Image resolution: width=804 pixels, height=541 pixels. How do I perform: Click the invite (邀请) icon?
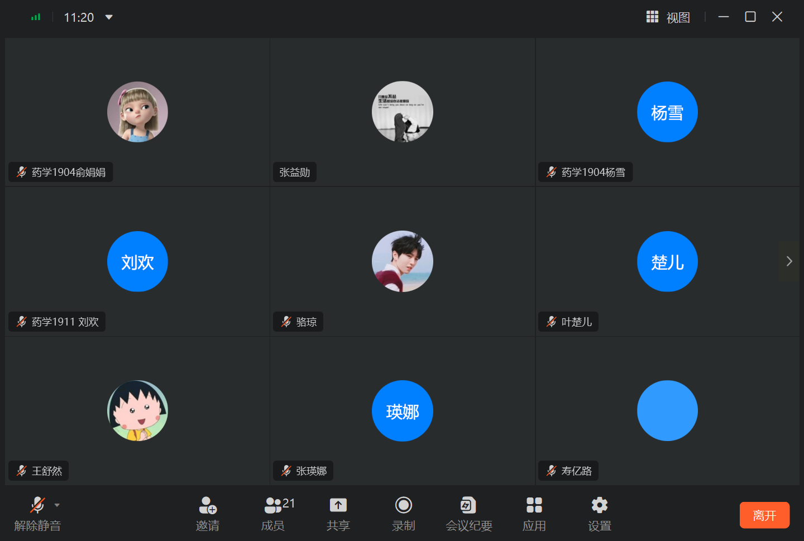(207, 506)
